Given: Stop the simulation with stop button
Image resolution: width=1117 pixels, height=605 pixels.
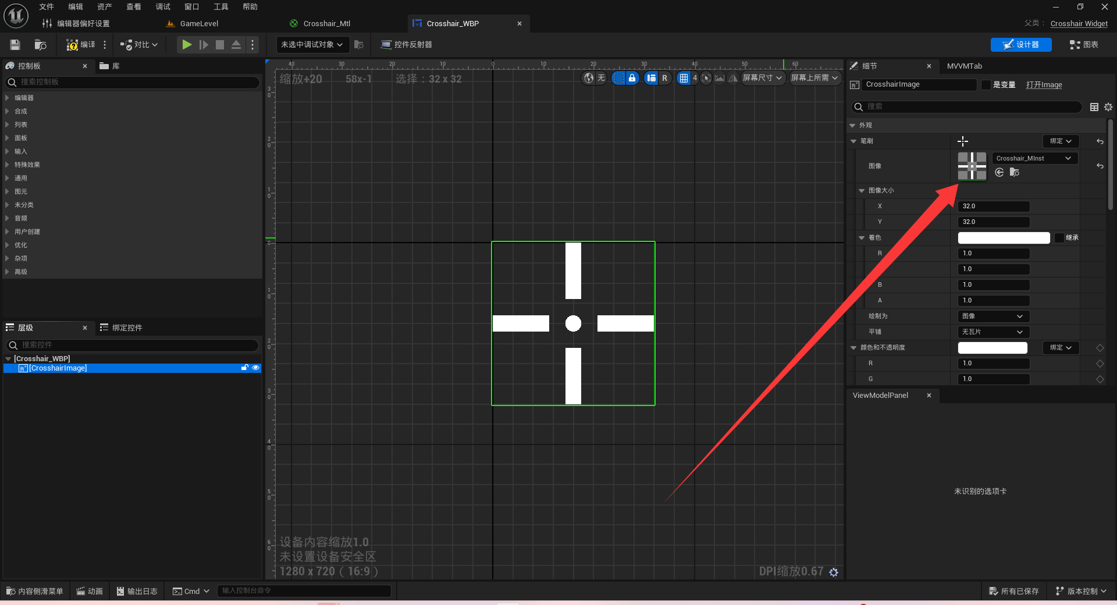Looking at the screenshot, I should pos(220,45).
